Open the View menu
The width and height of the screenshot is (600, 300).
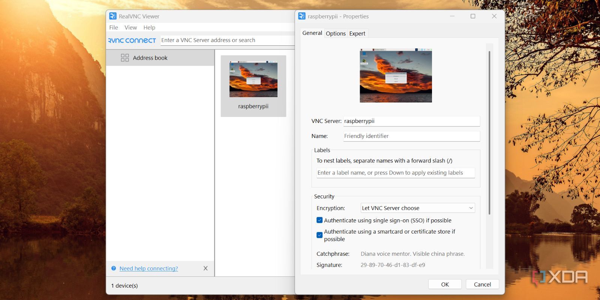point(130,27)
